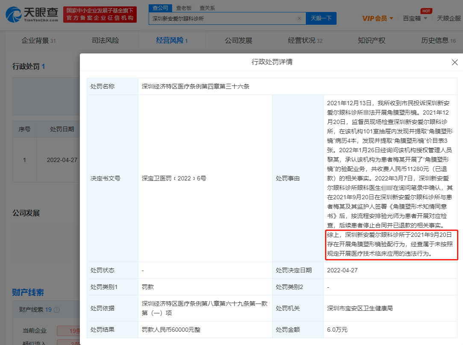This screenshot has height=345, width=463.
Task: Select the 查公司 search tab
Action: click(161, 8)
